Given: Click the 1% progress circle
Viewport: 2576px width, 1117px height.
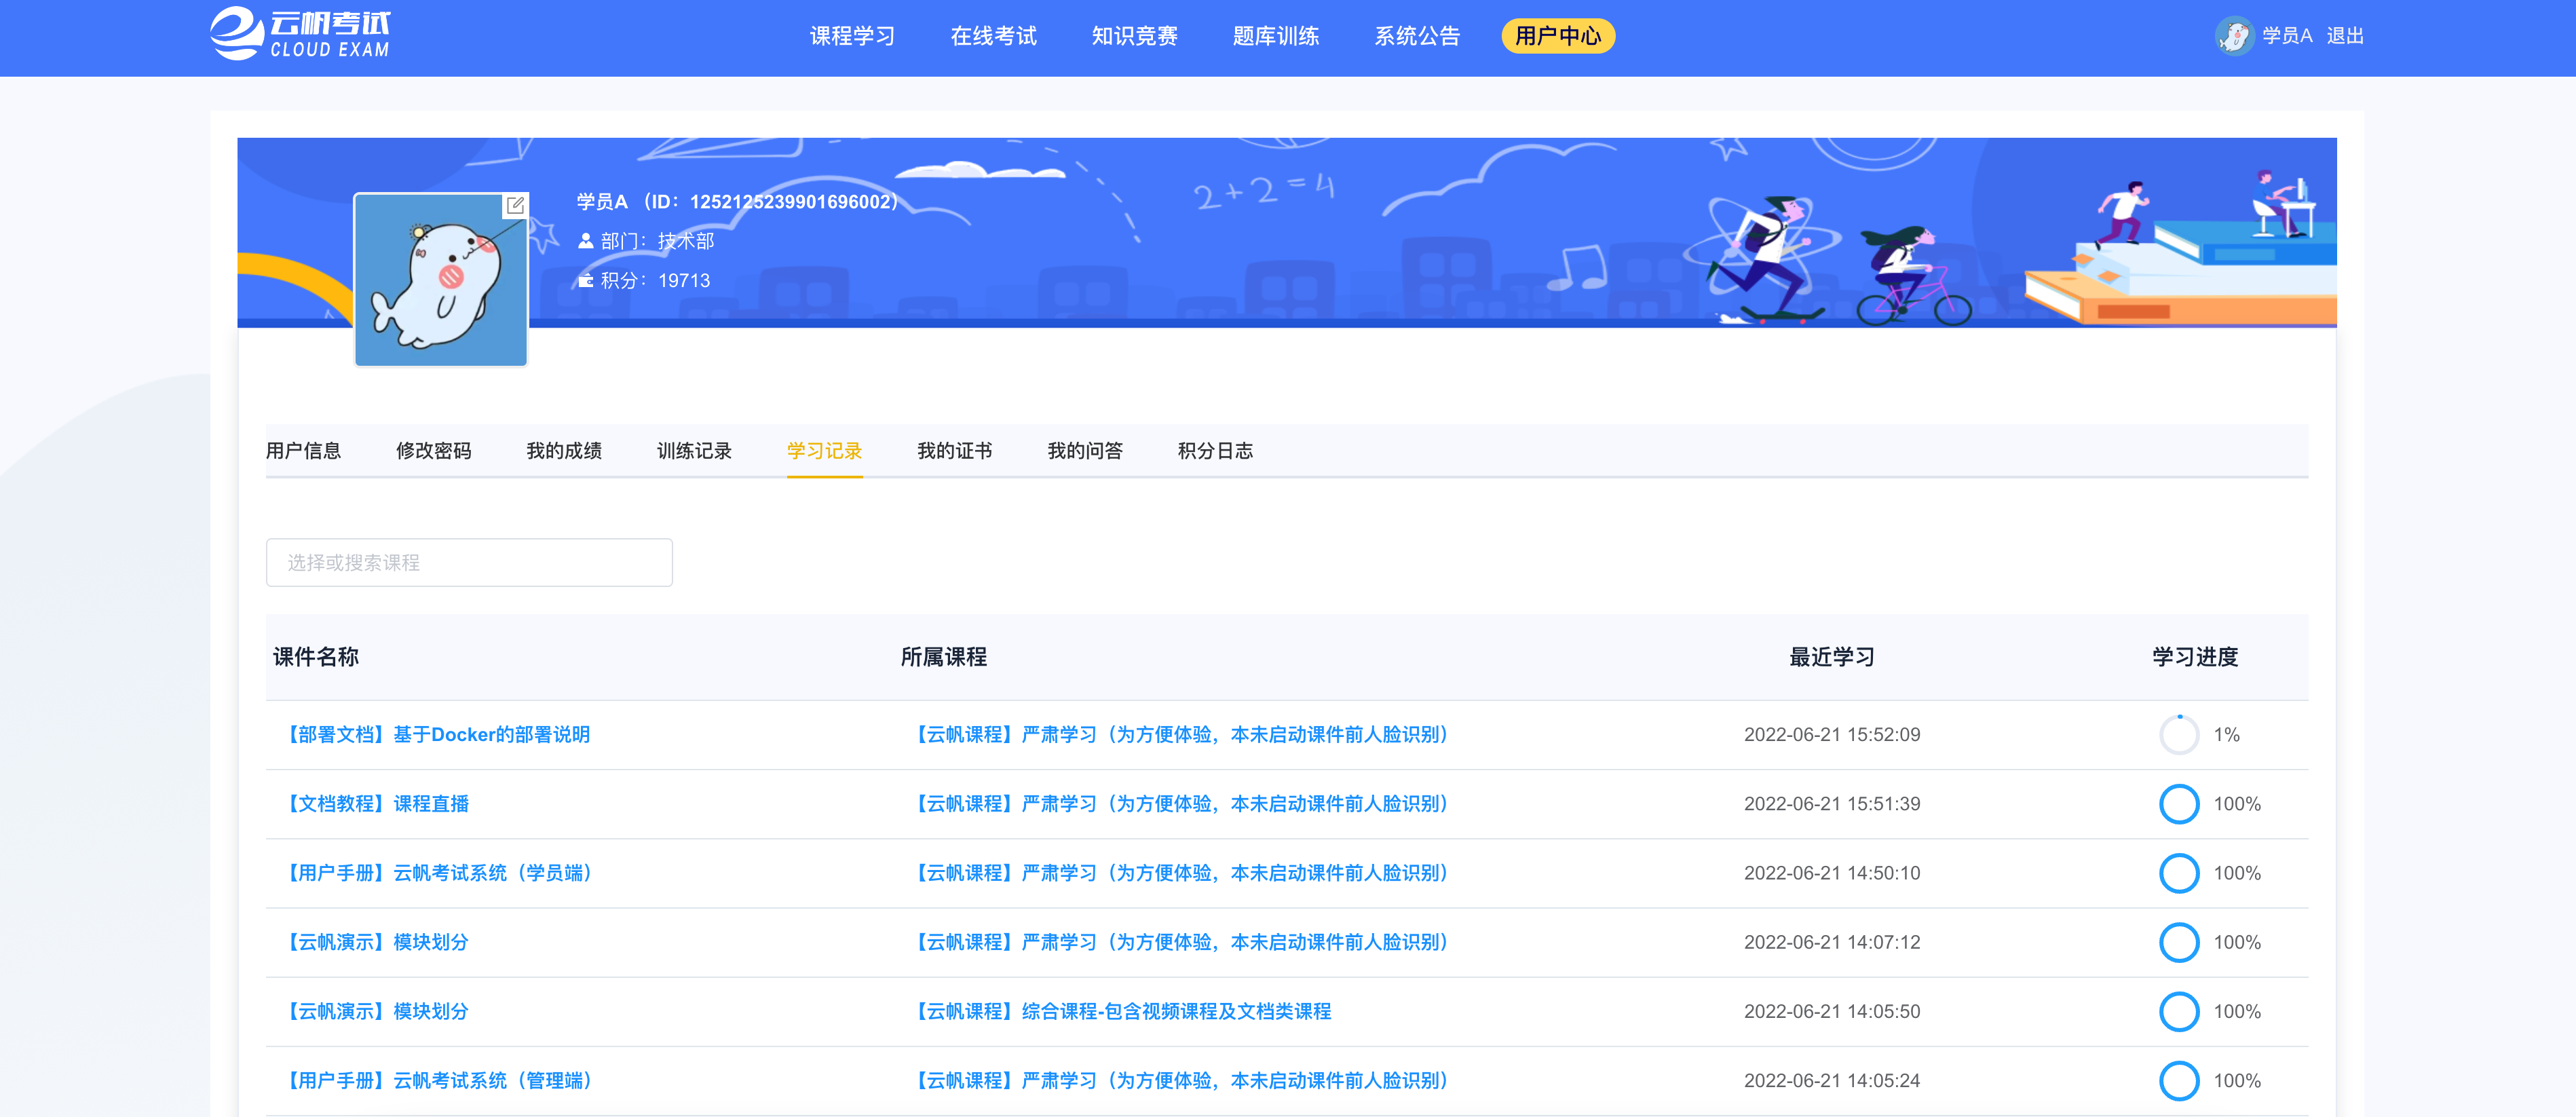Looking at the screenshot, I should click(x=2179, y=735).
